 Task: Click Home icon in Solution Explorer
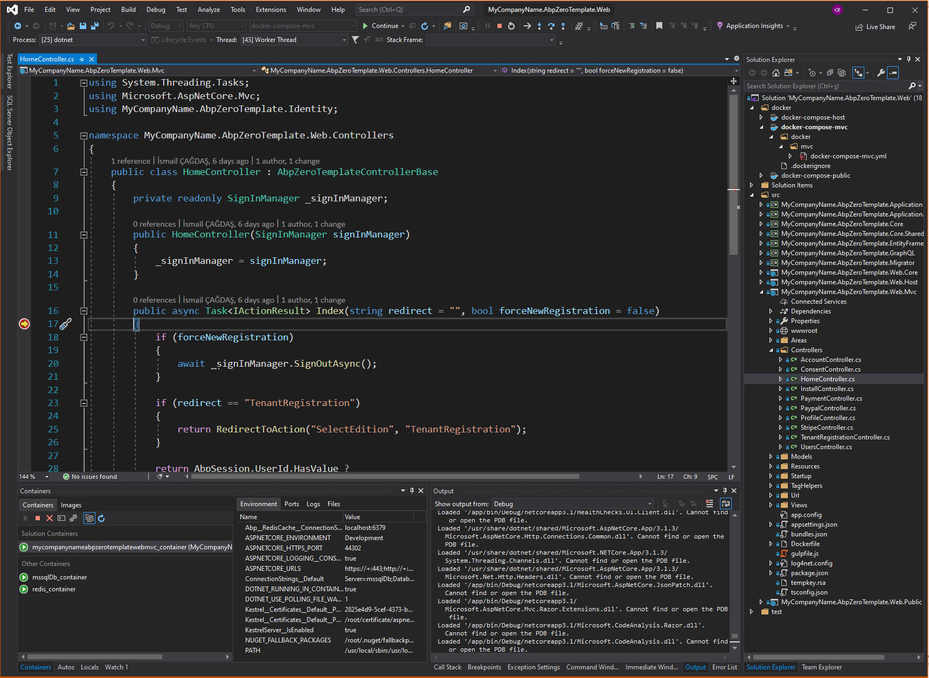(x=775, y=73)
